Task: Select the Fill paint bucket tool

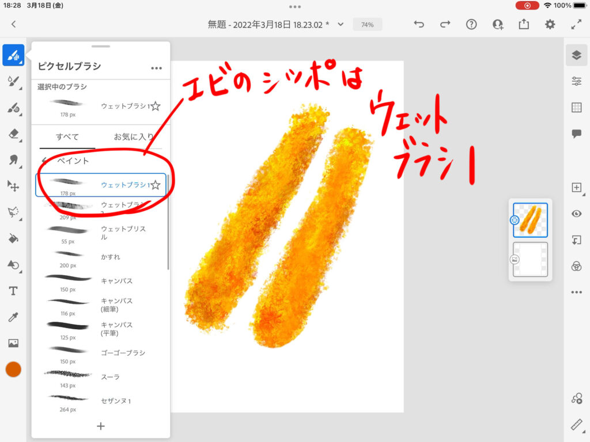Action: coord(13,238)
